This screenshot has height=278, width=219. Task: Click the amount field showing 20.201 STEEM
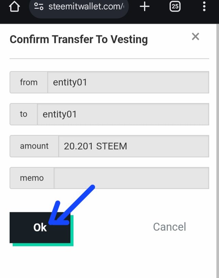click(x=133, y=146)
